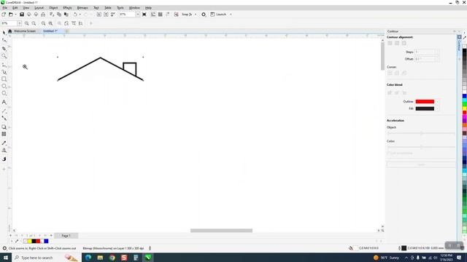This screenshot has width=467, height=262.
Task: Click the Outline red color swatch
Action: click(x=425, y=102)
